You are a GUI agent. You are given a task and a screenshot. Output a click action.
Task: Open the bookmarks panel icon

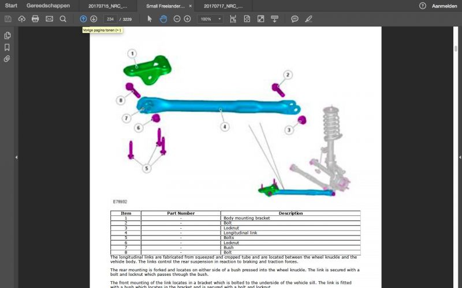(7, 47)
